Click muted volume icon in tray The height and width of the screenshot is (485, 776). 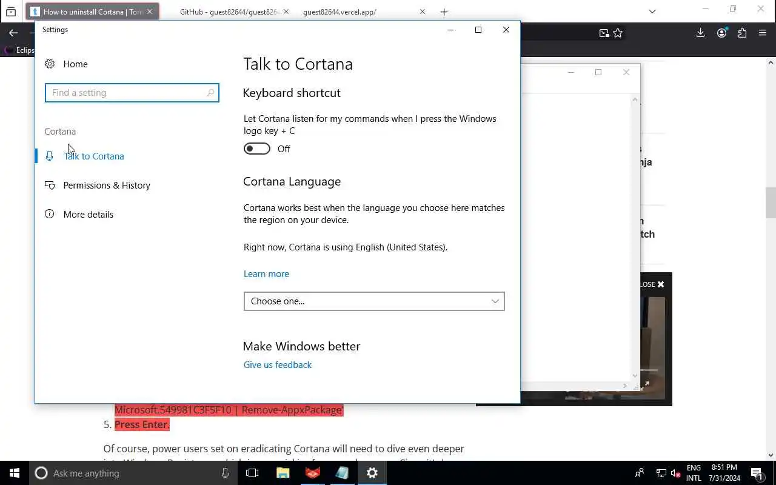click(x=676, y=473)
